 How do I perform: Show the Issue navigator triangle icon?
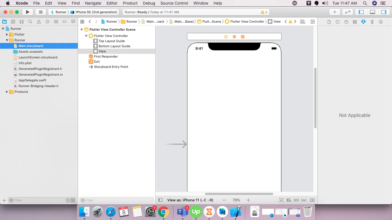pyautogui.click(x=39, y=21)
